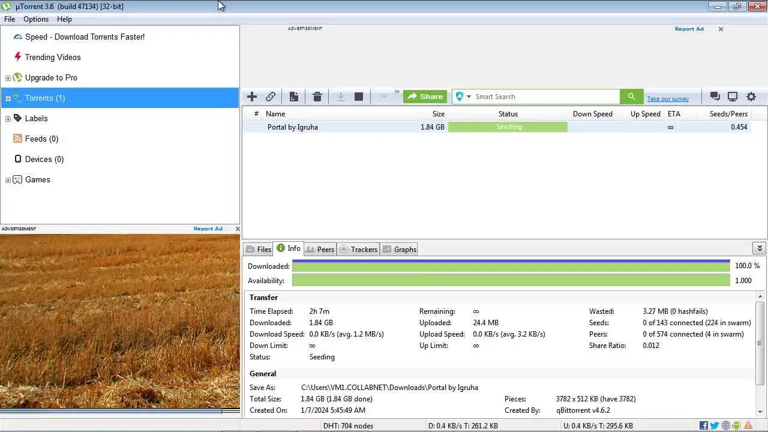The image size is (768, 432).
Task: Click the Start torrent download arrow
Action: (340, 97)
